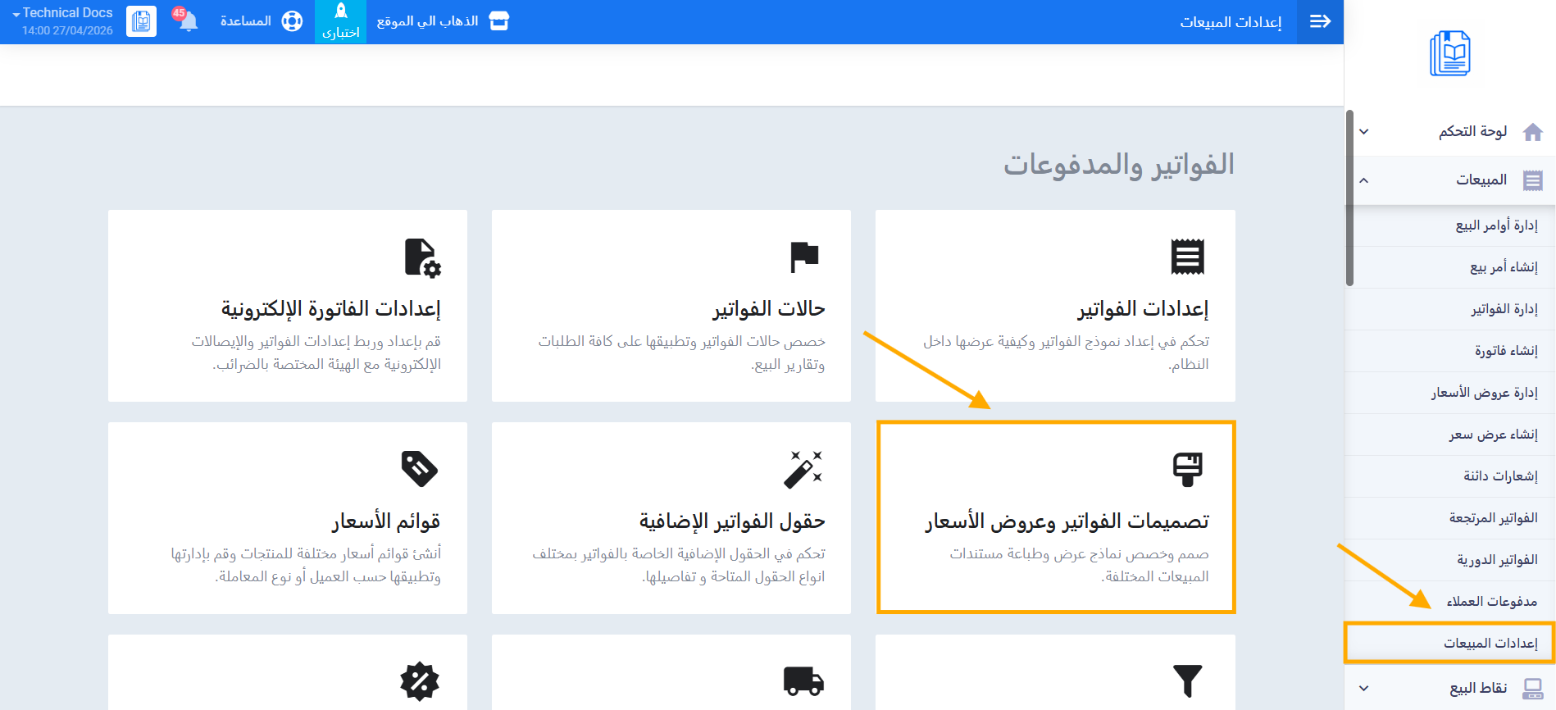Open the Help lifebuoy icon

point(292,21)
